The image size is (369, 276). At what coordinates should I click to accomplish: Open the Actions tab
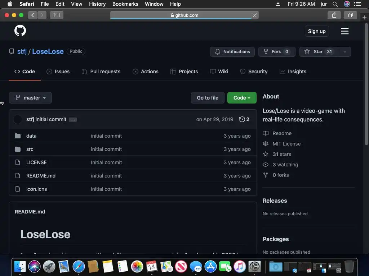tap(146, 72)
